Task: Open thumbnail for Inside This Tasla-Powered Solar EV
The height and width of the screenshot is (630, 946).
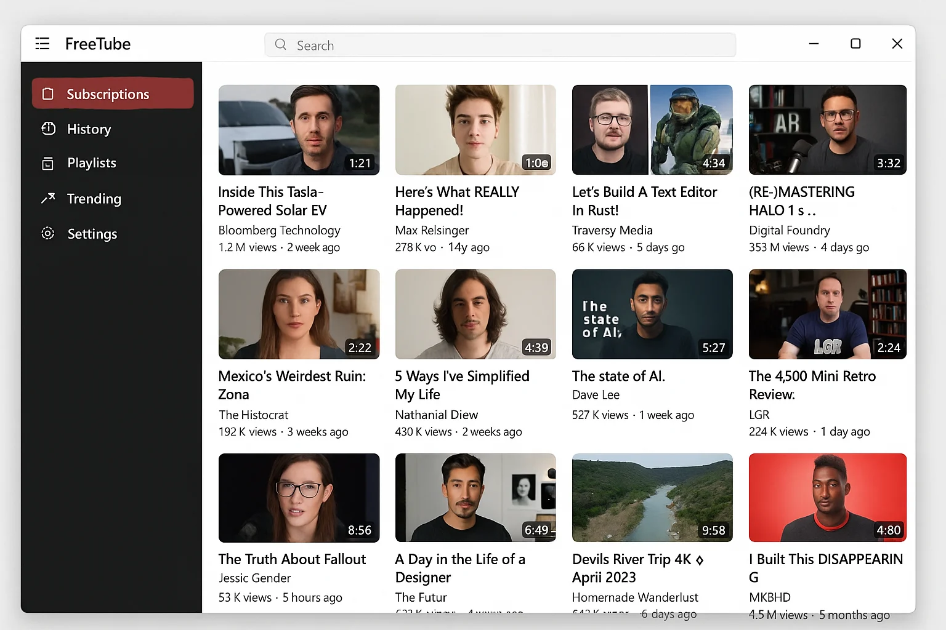Action: coord(299,130)
